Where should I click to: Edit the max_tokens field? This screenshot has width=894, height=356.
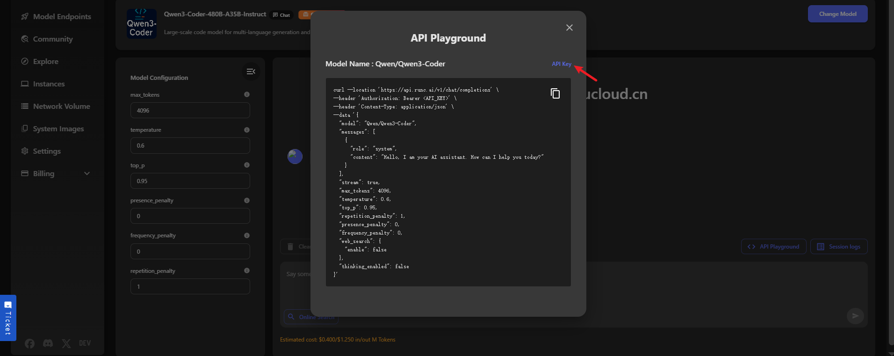pyautogui.click(x=190, y=110)
